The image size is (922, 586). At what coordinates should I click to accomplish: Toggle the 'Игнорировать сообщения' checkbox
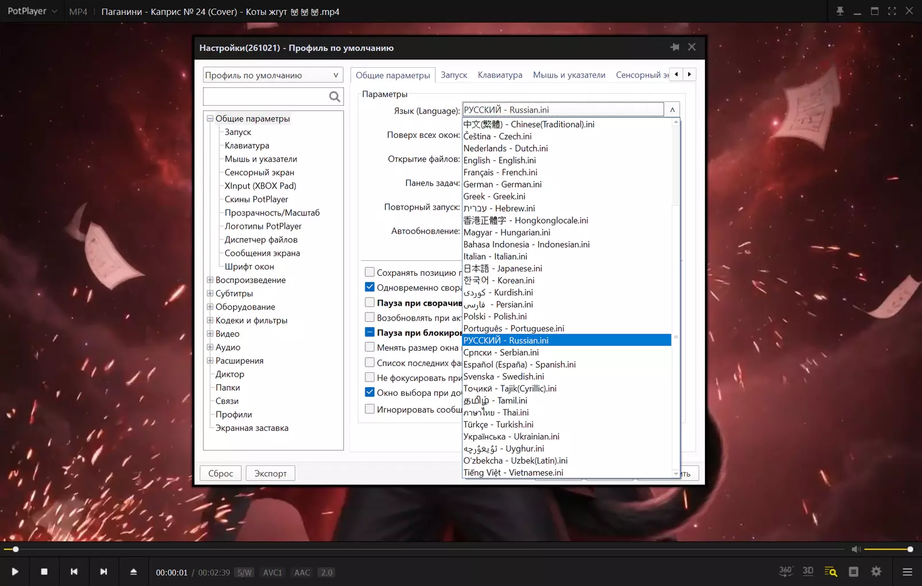[370, 409]
